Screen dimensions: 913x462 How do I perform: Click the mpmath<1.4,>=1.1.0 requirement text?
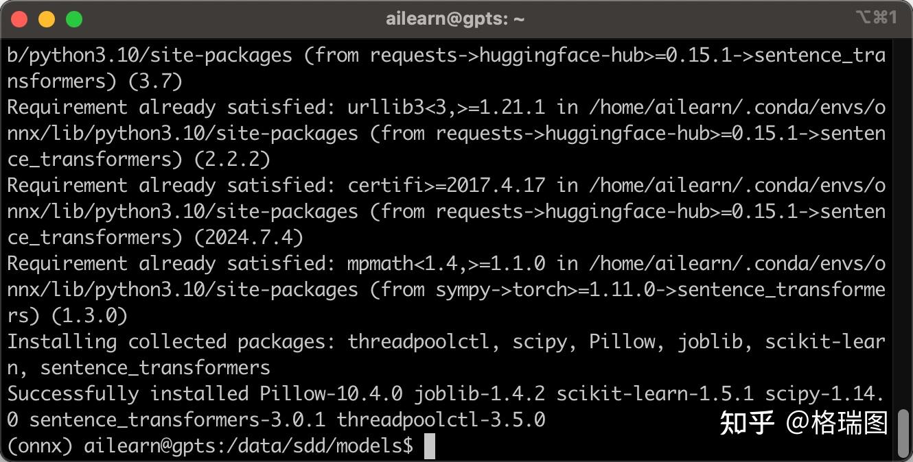click(446, 264)
